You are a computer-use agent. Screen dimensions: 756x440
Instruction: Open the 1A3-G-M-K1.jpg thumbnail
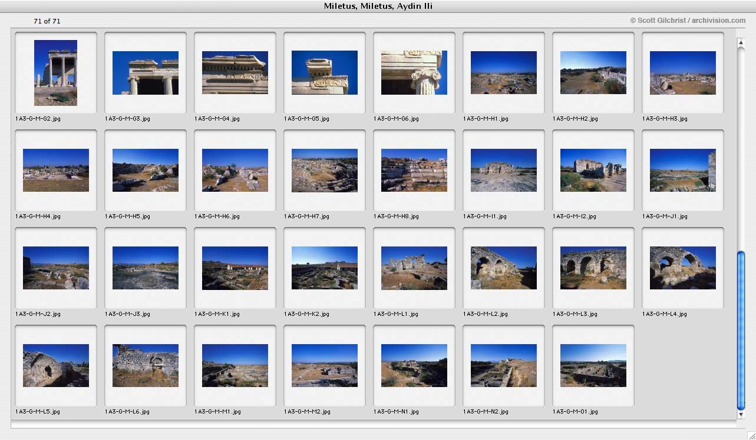click(235, 268)
